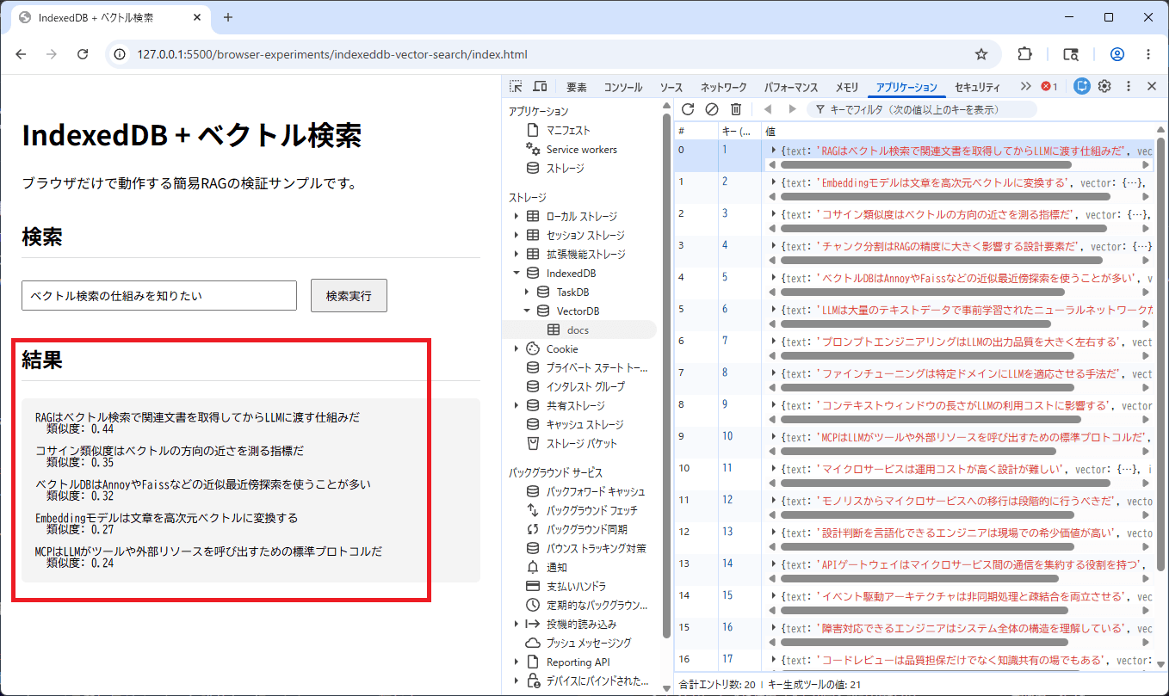Open the DevTools customize three-dot menu
This screenshot has width=1169, height=696.
(x=1129, y=86)
